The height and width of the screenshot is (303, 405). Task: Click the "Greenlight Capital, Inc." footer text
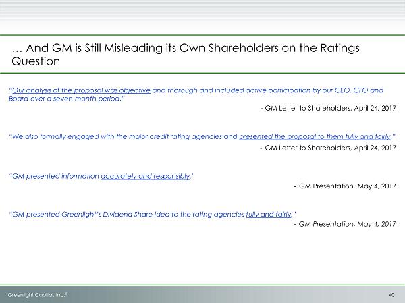37,294
